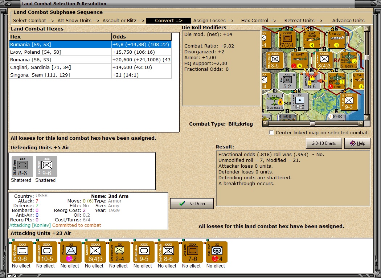Click OK - Done button
The width and height of the screenshot is (381, 278).
[x=192, y=203]
